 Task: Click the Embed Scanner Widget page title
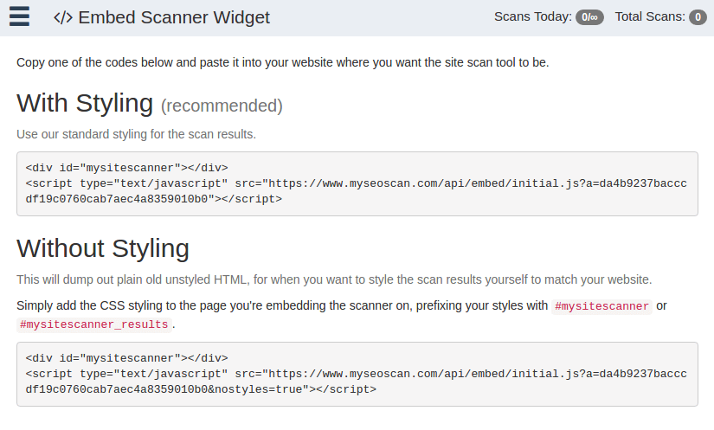(174, 17)
